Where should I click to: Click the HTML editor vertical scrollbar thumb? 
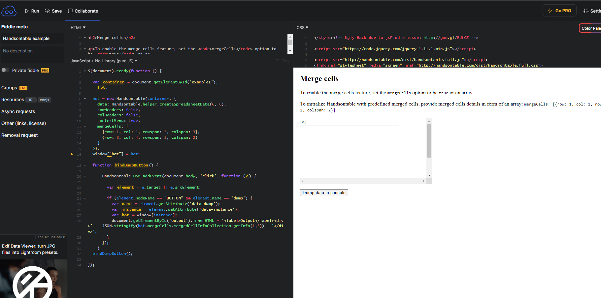[290, 42]
